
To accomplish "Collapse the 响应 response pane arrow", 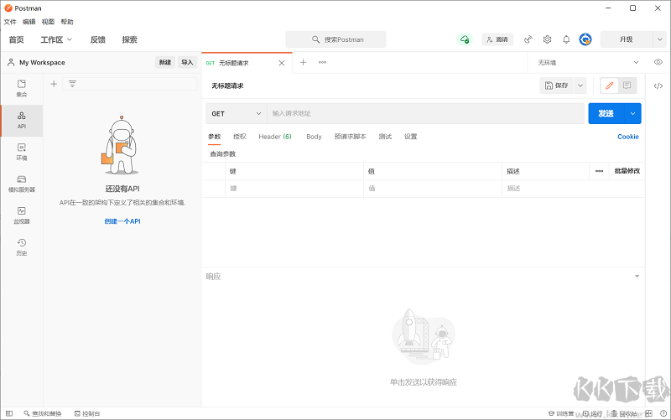I will [x=637, y=277].
